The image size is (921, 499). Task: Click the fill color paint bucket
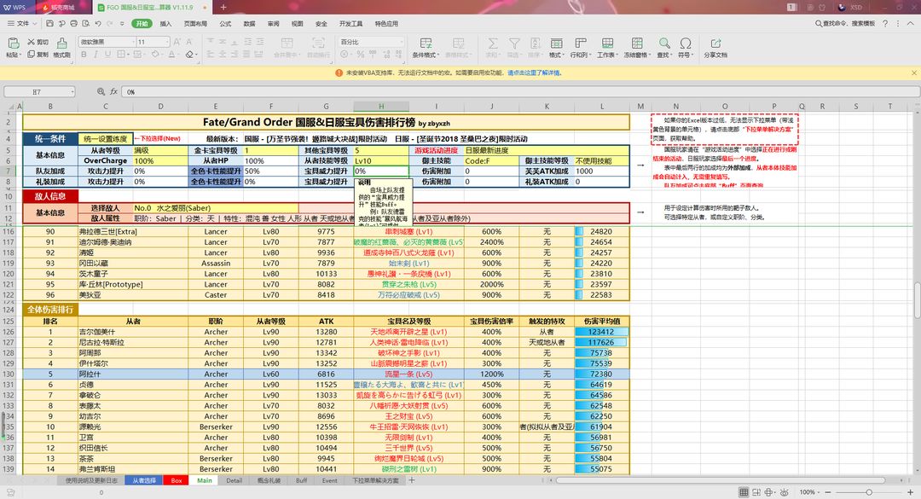pyautogui.click(x=155, y=54)
